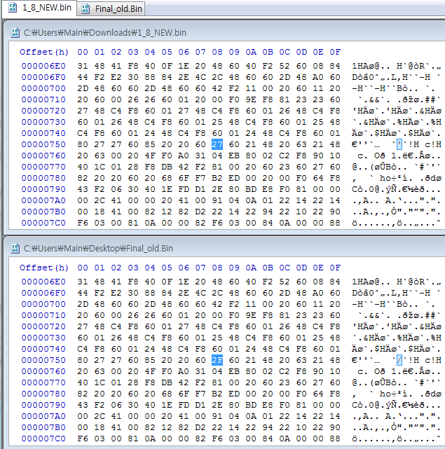Click byte EB in row 00000760 of Final_old.Bin
Image resolution: width=445 pixels, height=449 pixels.
pos(234,371)
